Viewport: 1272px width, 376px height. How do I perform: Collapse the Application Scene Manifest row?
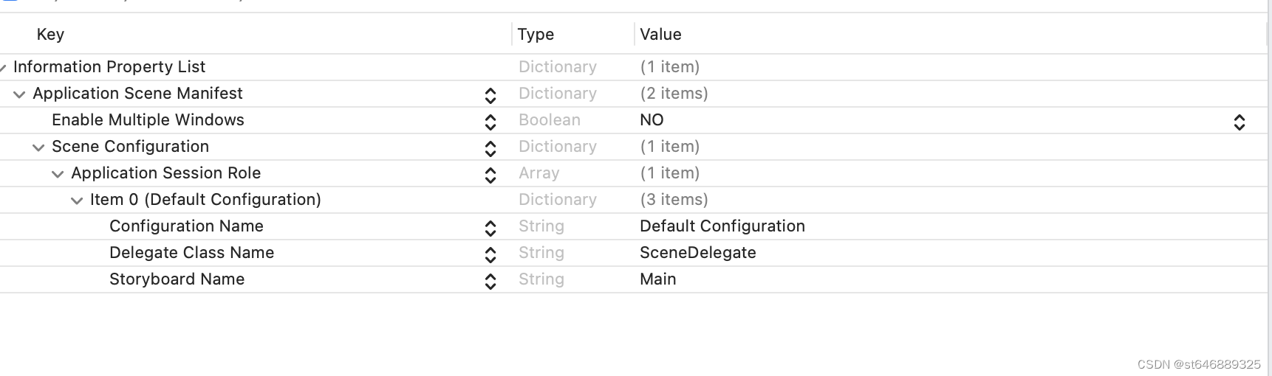19,94
